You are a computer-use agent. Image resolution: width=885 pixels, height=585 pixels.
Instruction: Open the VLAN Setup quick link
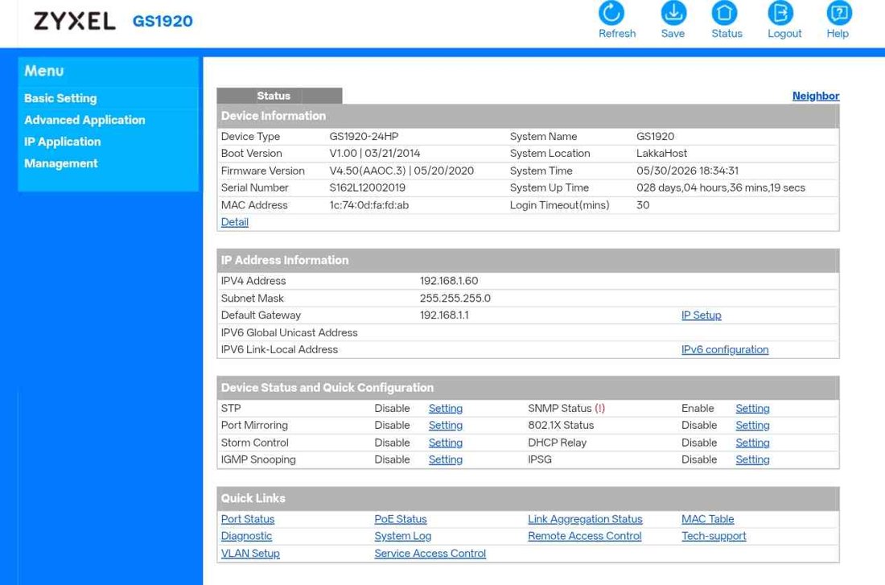pos(250,554)
